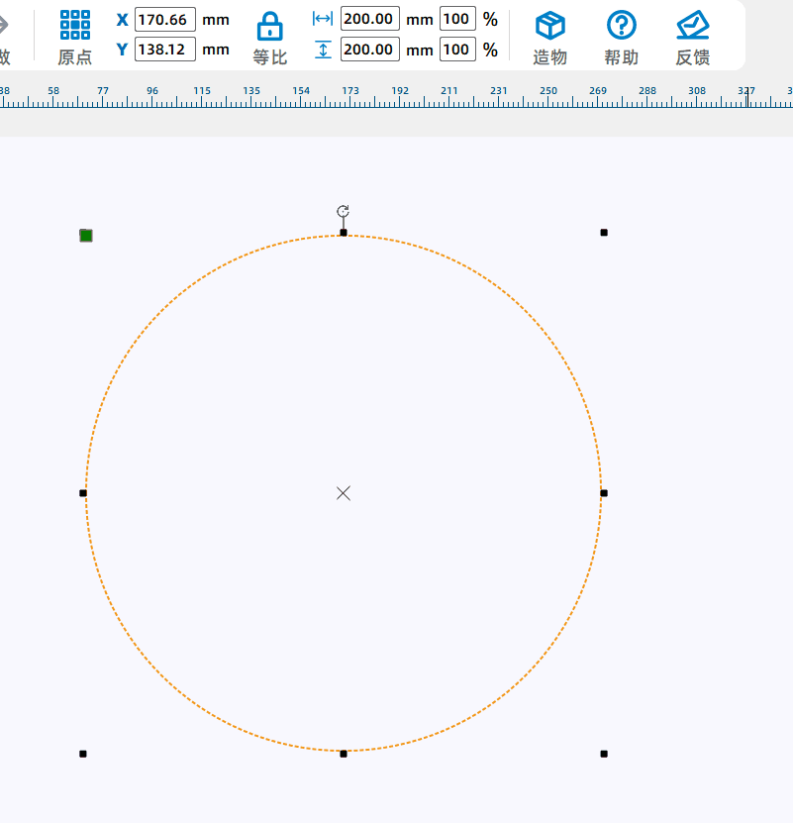
Task: Click the horizontal ruler at the 173 mark
Action: point(350,95)
